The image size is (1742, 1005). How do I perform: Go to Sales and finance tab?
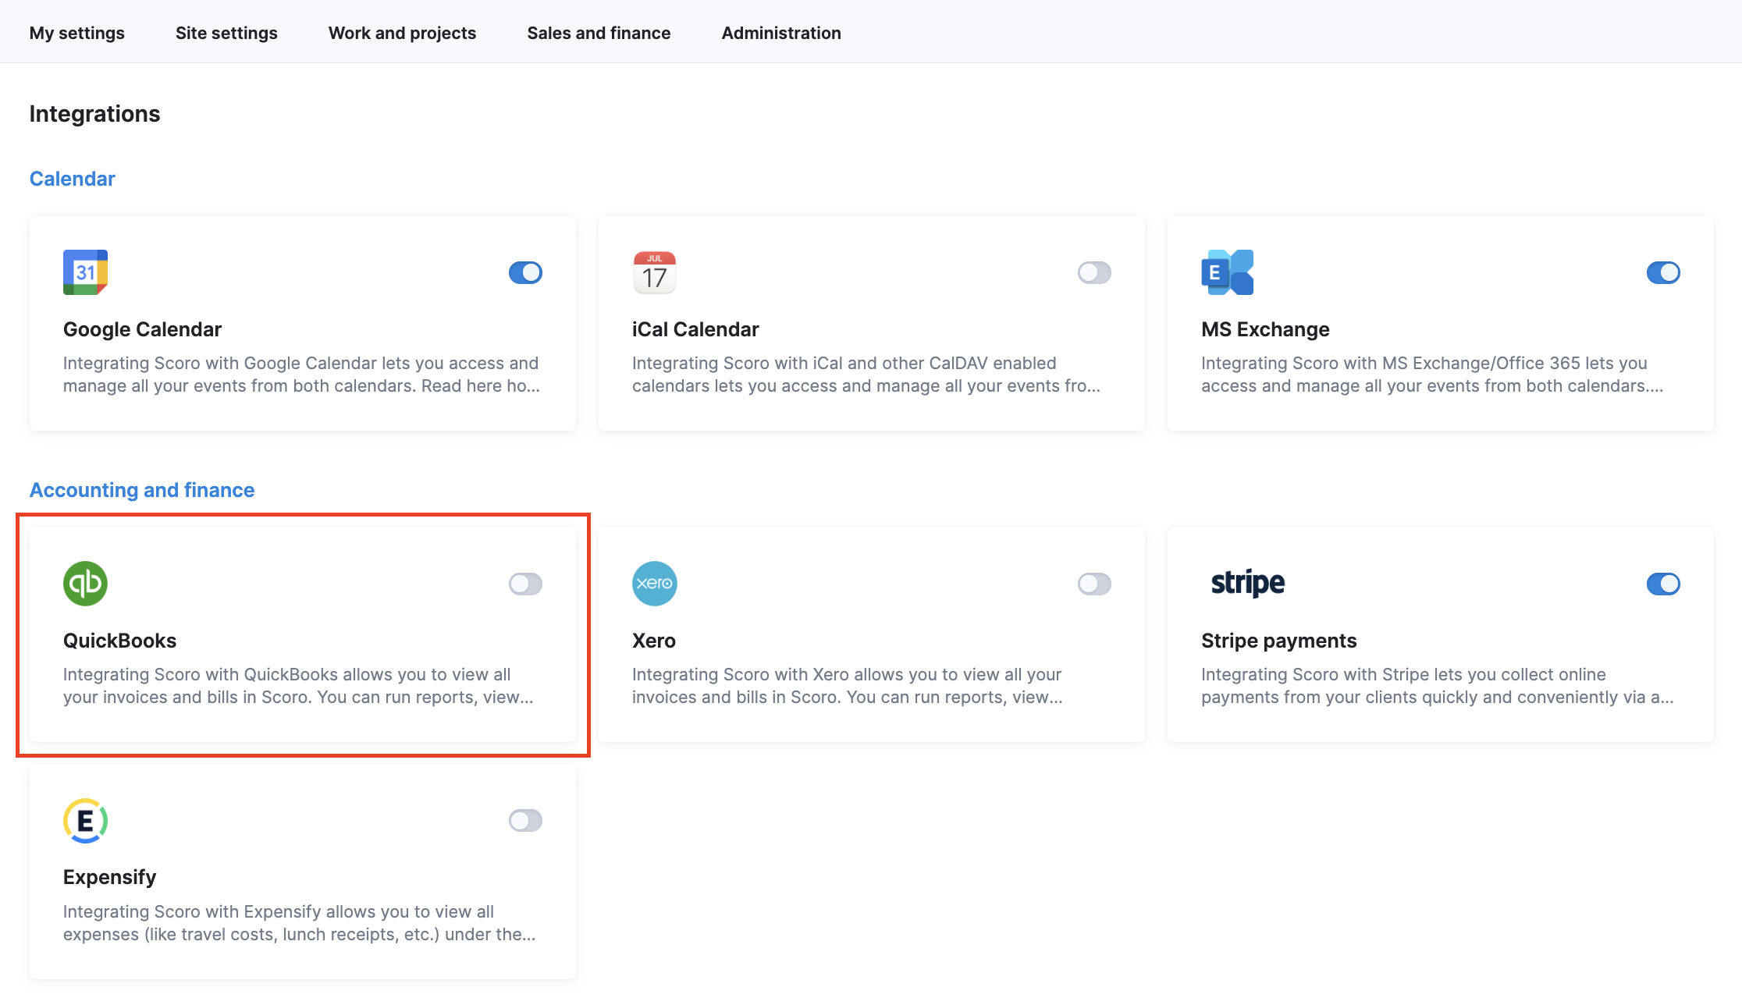pyautogui.click(x=599, y=33)
